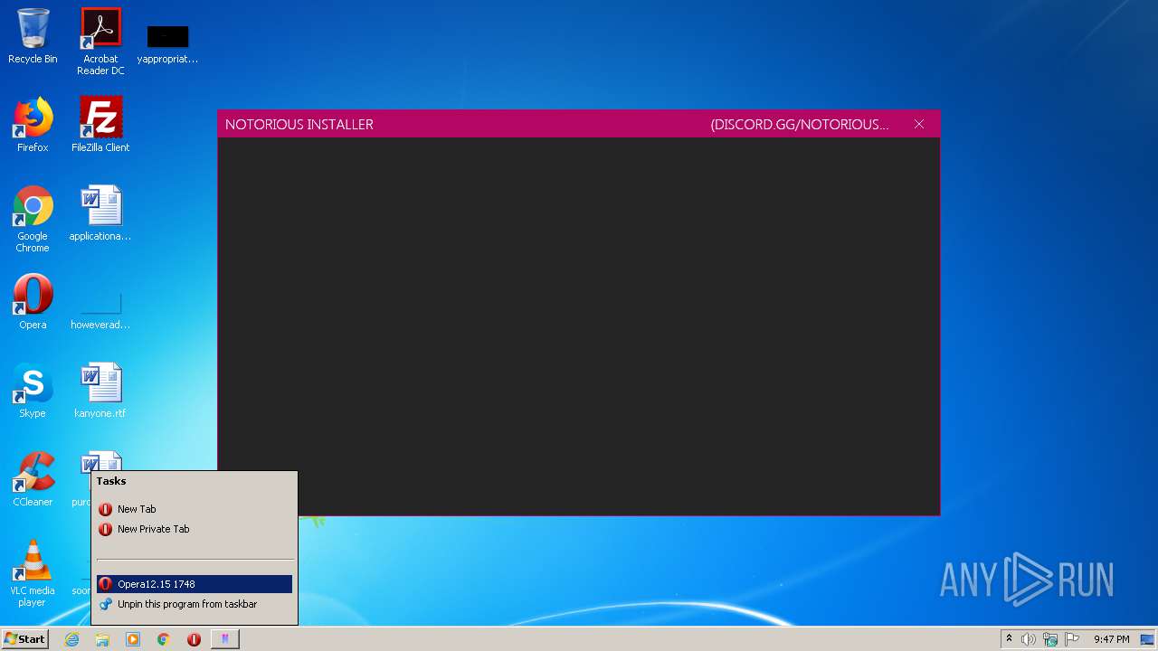Click the NOTORIOUS INSTALLER title text

tap(299, 125)
